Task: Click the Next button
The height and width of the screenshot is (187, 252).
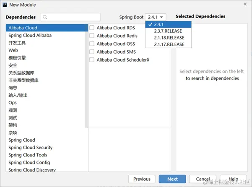Action: click(x=172, y=179)
